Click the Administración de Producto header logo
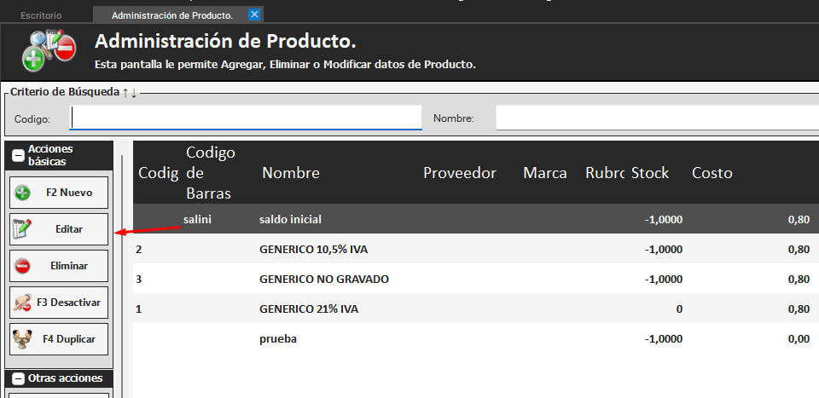The image size is (819, 398). point(49,51)
